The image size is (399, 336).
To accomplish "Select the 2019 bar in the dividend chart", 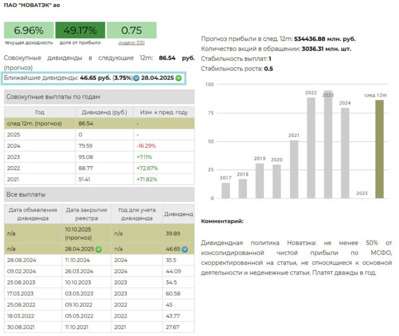I will [260, 181].
